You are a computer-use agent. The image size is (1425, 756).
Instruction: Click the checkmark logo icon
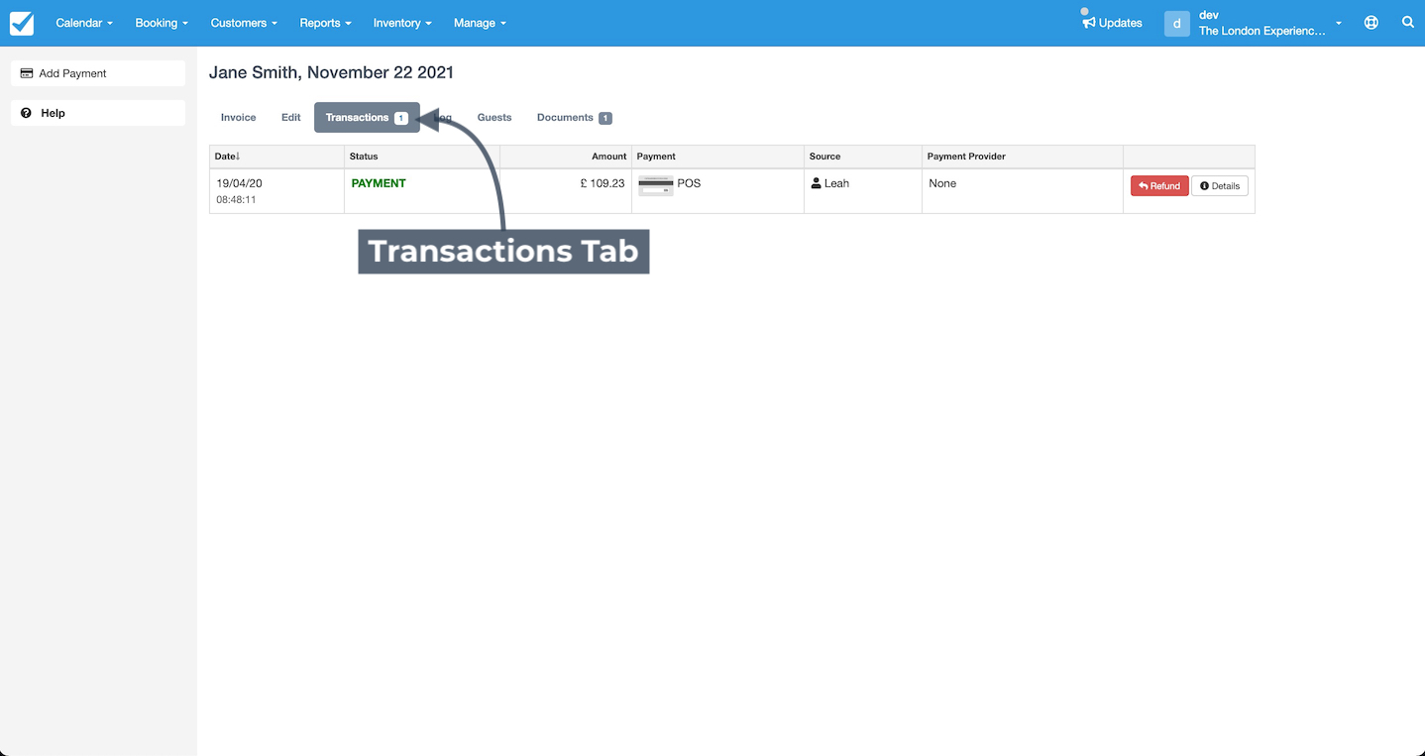pyautogui.click(x=22, y=23)
